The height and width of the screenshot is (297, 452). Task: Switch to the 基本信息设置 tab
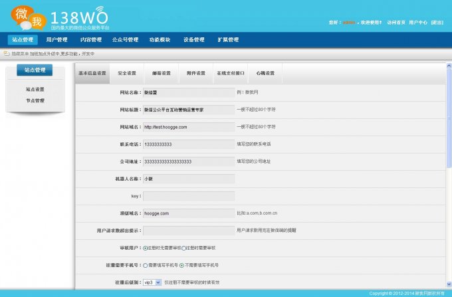tap(92, 73)
